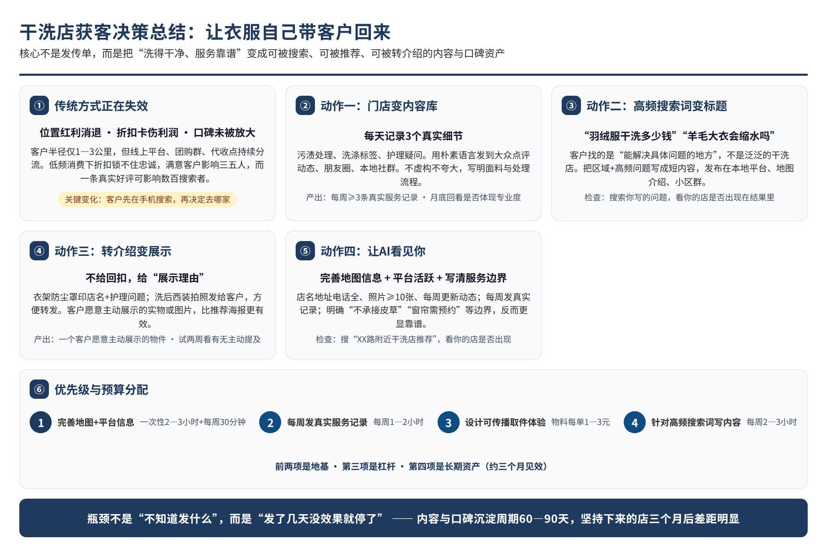Click the main title 干洗店获客决策总结
827x551 pixels.
point(205,32)
